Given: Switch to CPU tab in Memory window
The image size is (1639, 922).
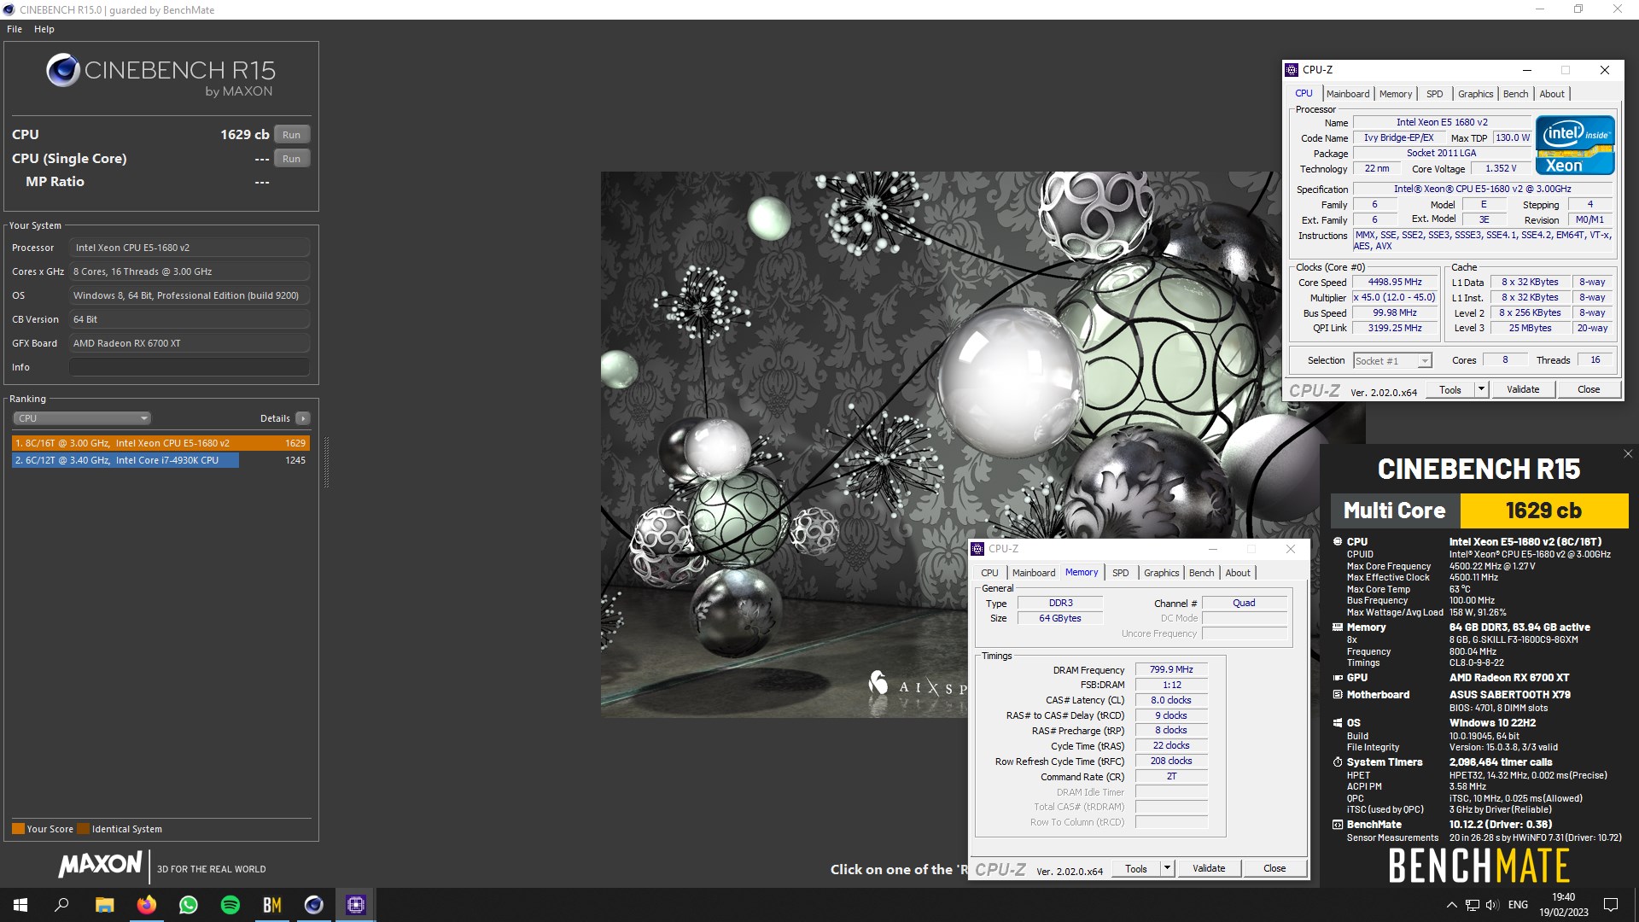Looking at the screenshot, I should pyautogui.click(x=989, y=573).
